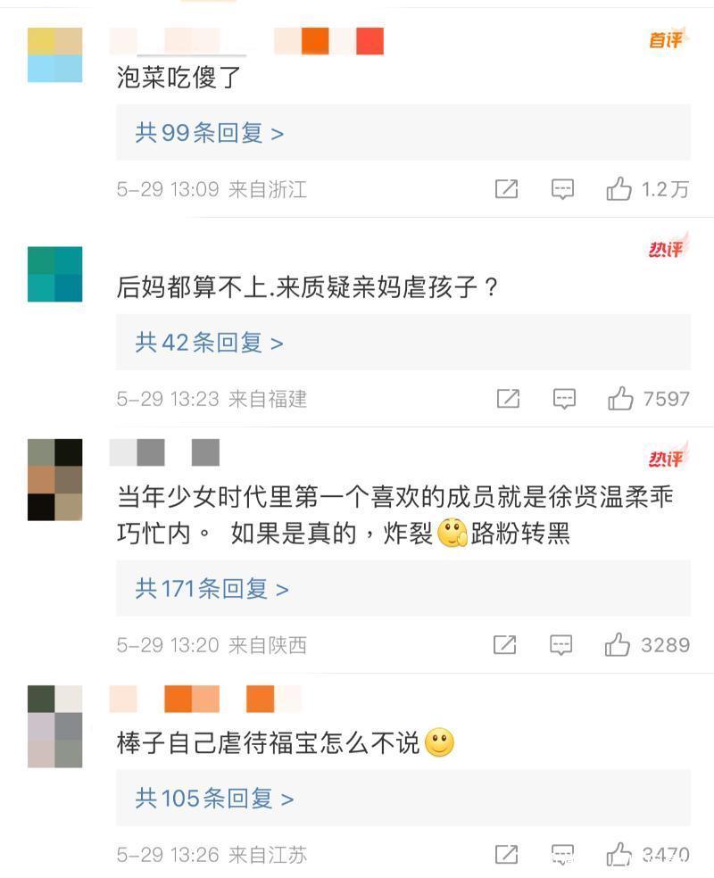Share the comment from 福建
This screenshot has height=878, width=714.
(x=508, y=399)
